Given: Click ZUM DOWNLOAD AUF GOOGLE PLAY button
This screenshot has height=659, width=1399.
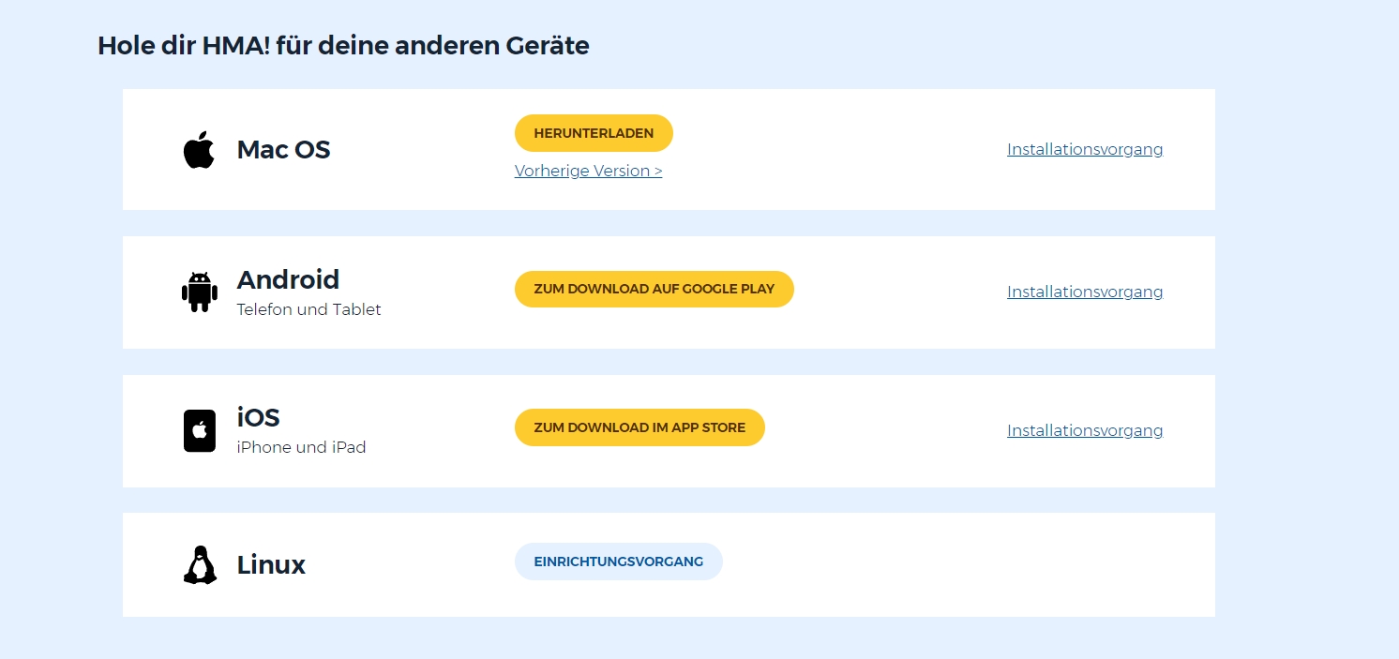Looking at the screenshot, I should coord(654,289).
